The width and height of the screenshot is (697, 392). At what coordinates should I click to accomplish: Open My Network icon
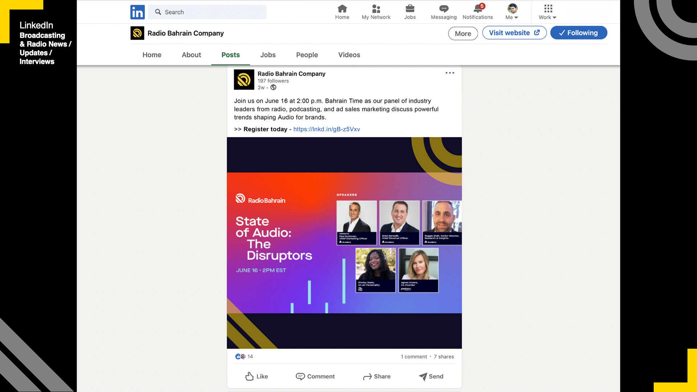(376, 12)
